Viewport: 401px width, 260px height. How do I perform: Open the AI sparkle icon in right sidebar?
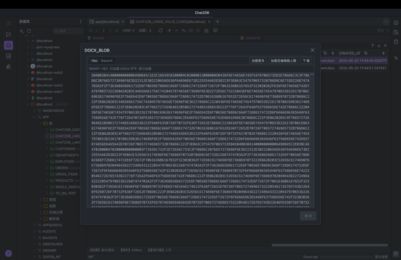click(x=396, y=58)
